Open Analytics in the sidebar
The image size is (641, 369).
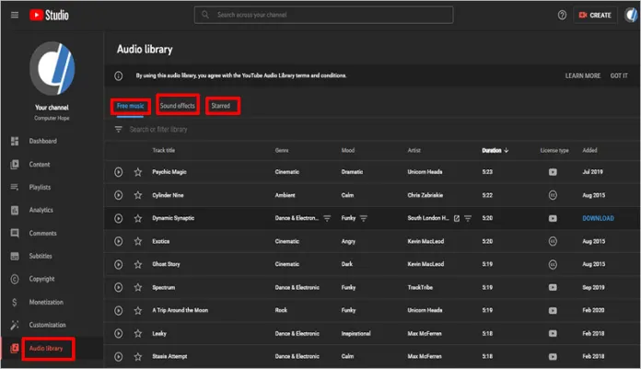point(41,210)
